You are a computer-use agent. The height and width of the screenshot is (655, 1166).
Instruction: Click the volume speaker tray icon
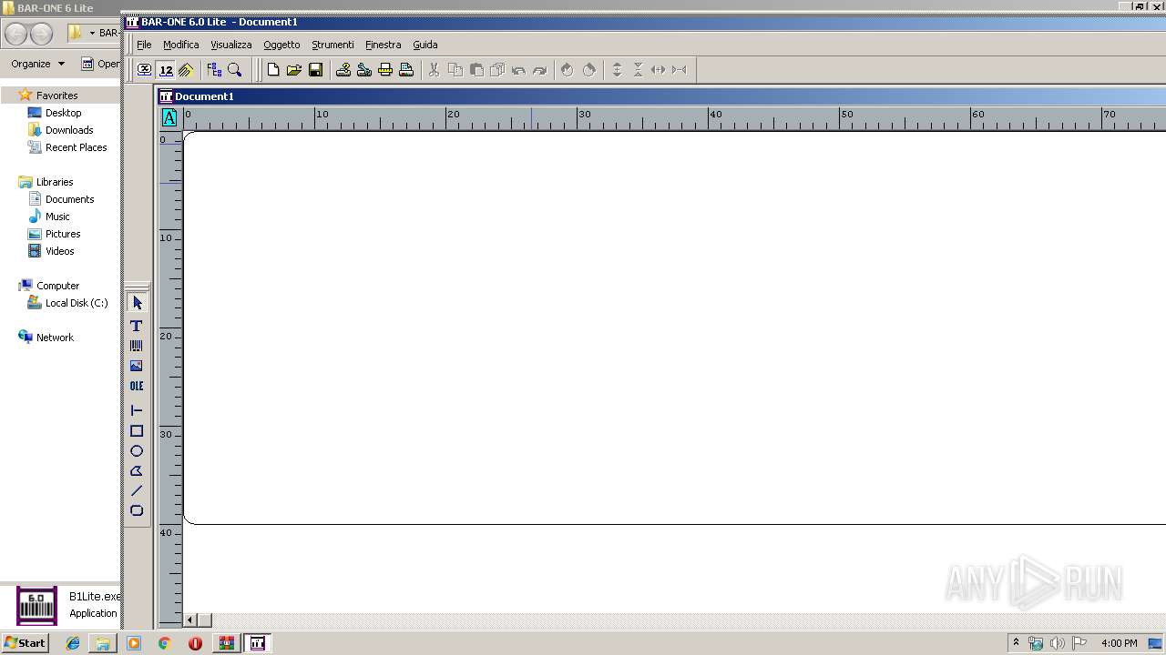(1057, 643)
